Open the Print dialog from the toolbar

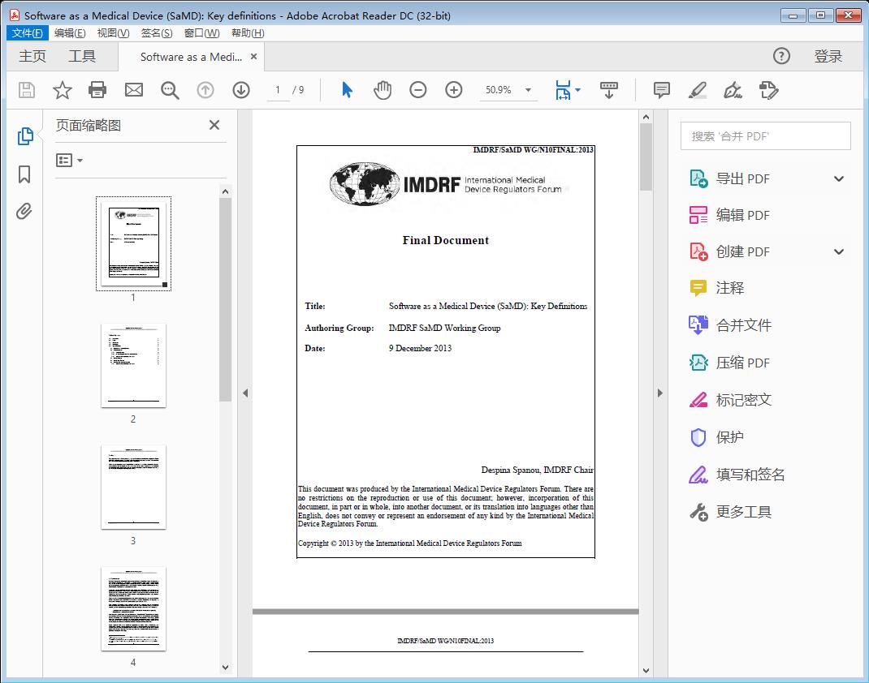pos(97,90)
